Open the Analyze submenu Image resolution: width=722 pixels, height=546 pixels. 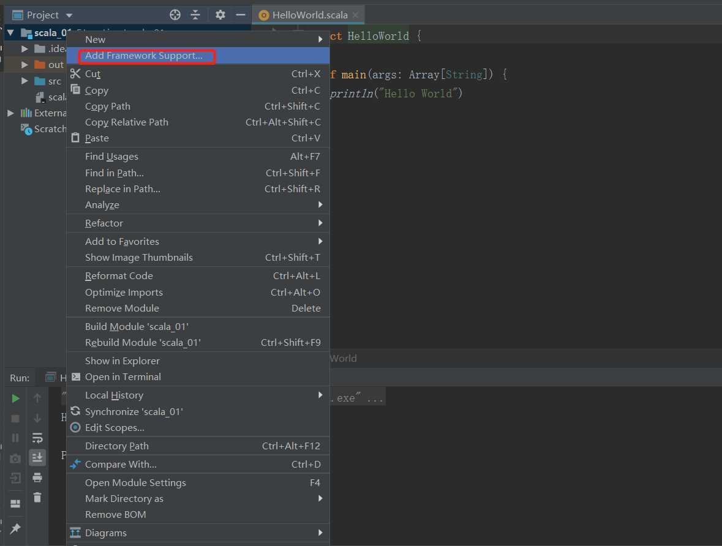tap(198, 205)
